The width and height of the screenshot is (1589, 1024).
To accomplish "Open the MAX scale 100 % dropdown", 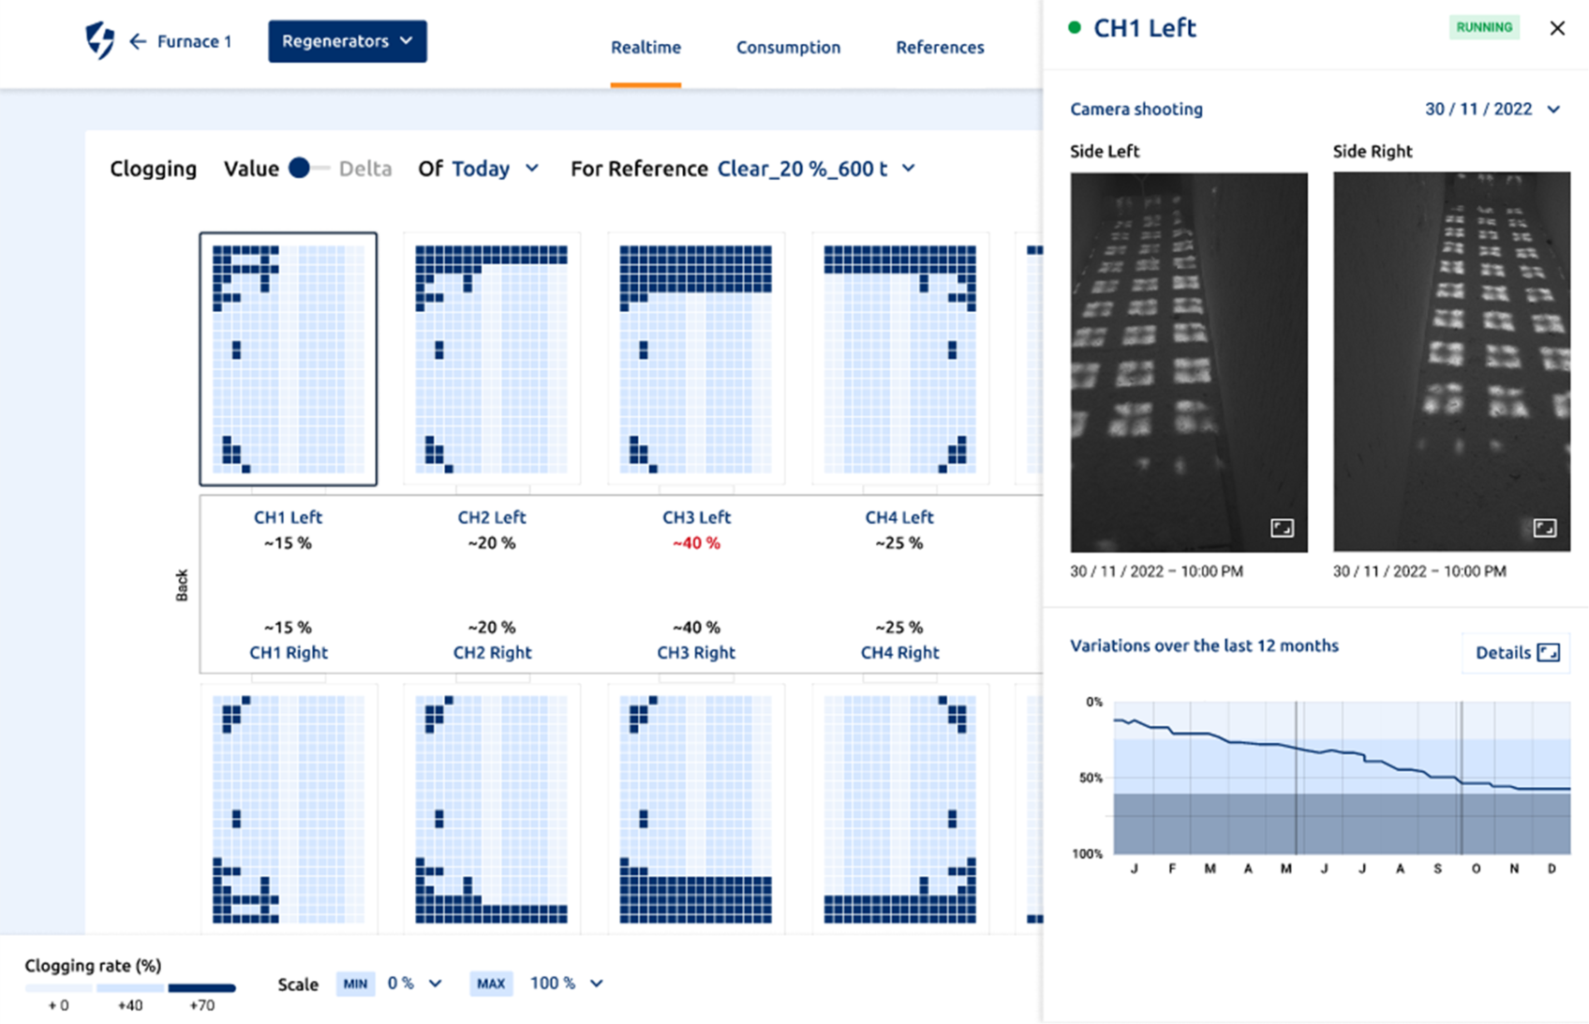I will coord(565,984).
